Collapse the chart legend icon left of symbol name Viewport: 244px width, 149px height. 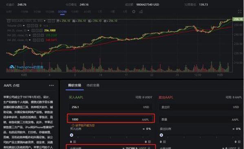pyautogui.click(x=9, y=21)
